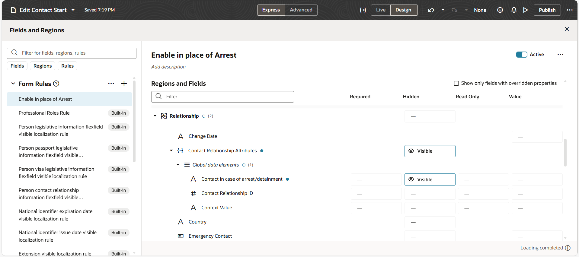Collapse the Relationship region

pos(155,116)
